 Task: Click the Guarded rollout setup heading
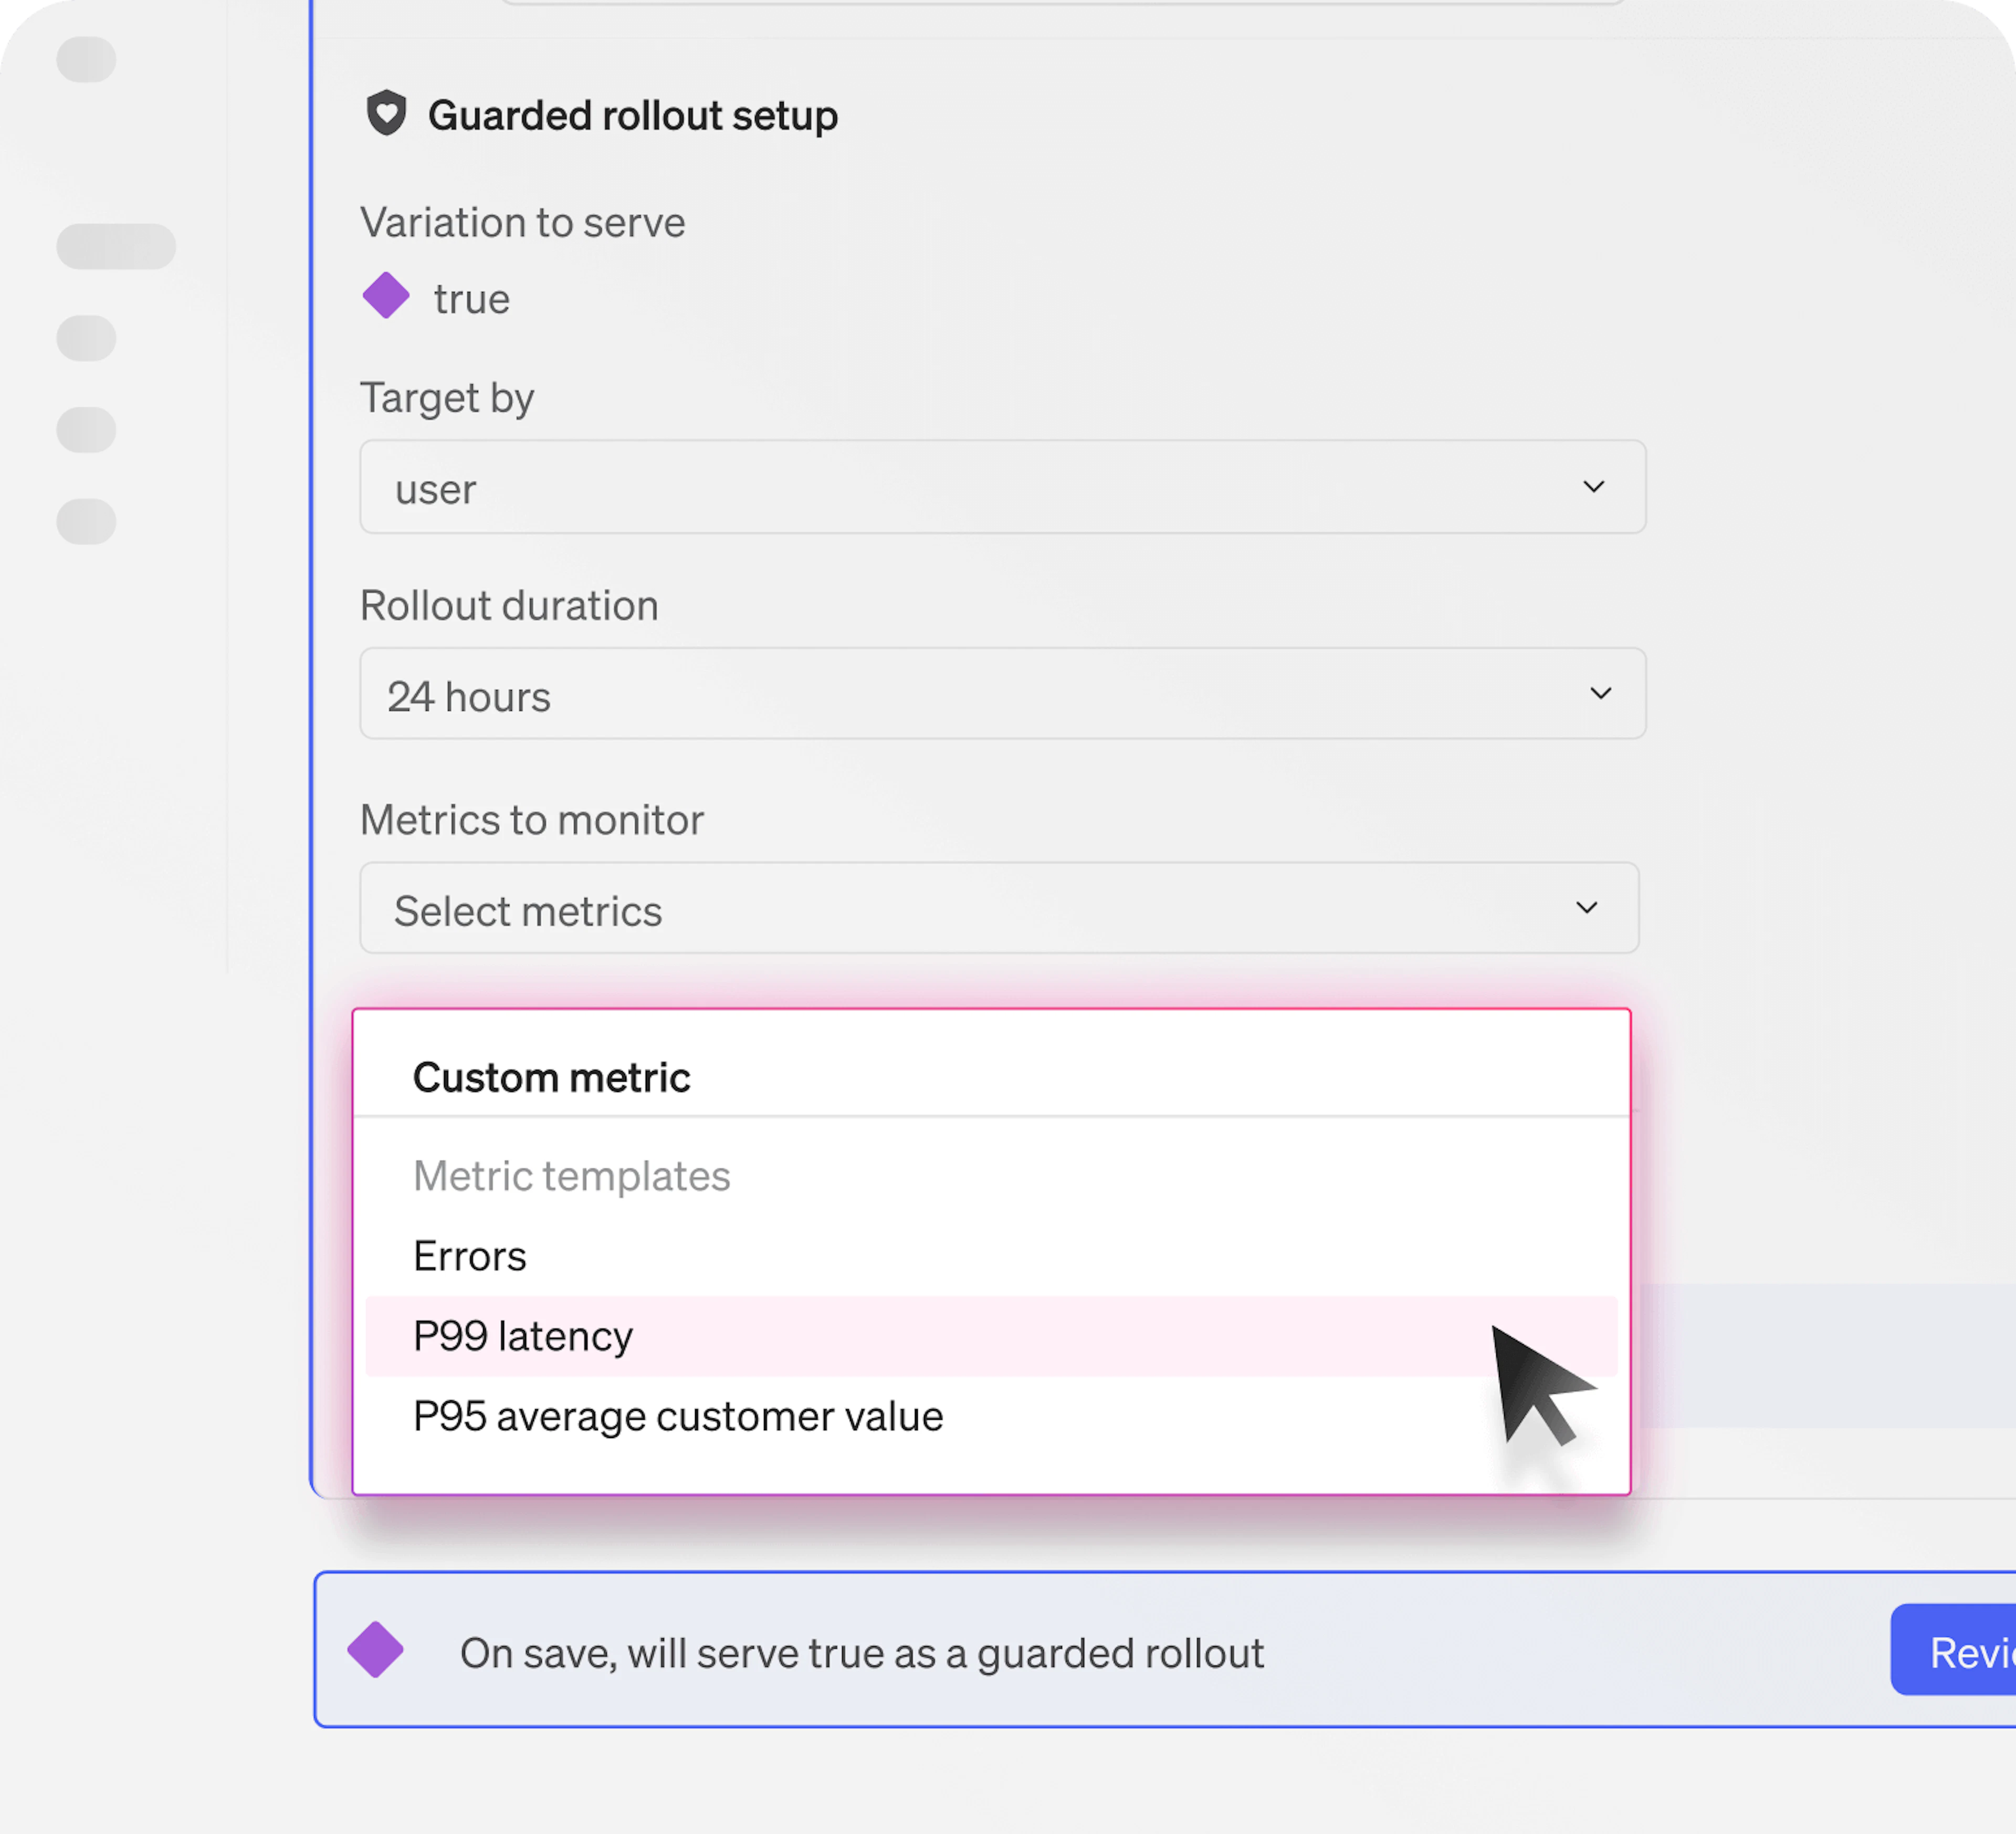632,116
